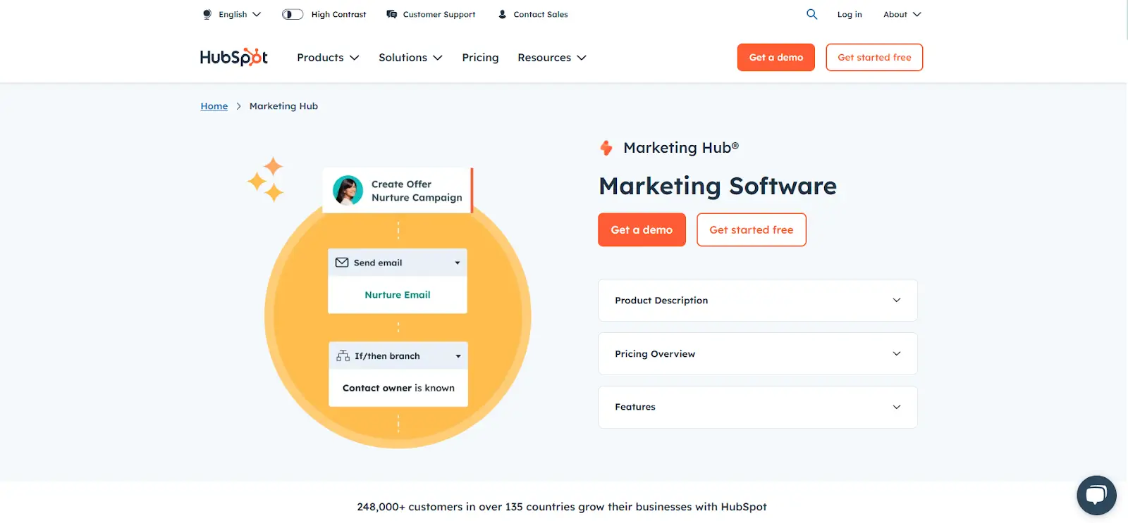Viewport: 1128px width, 523px height.
Task: Expand the Solutions menu
Action: pos(410,58)
